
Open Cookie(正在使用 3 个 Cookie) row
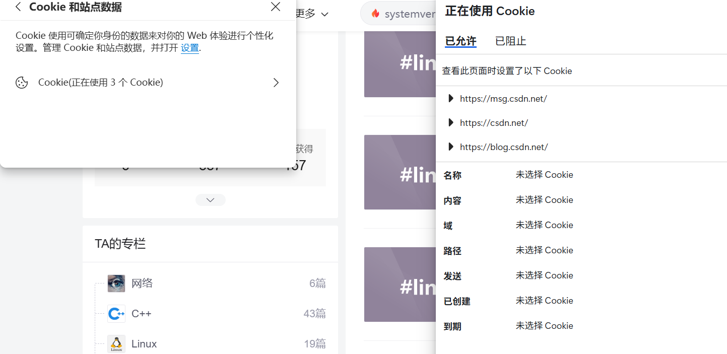148,83
